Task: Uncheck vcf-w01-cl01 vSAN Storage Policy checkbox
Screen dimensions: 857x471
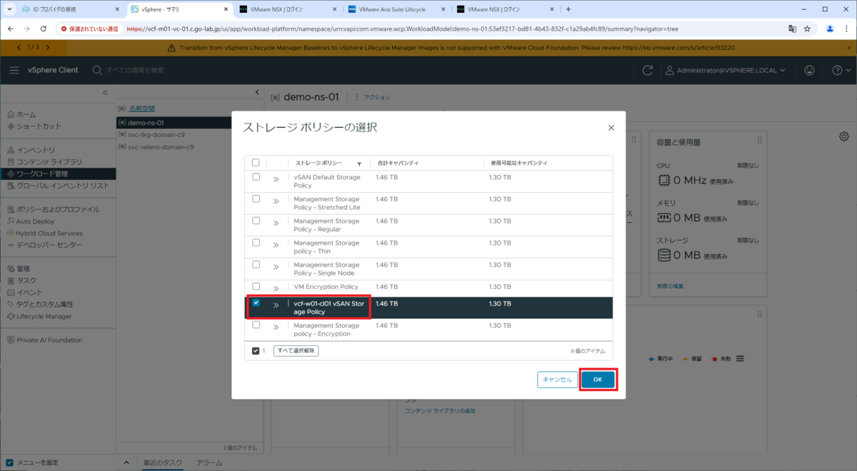Action: 256,303
